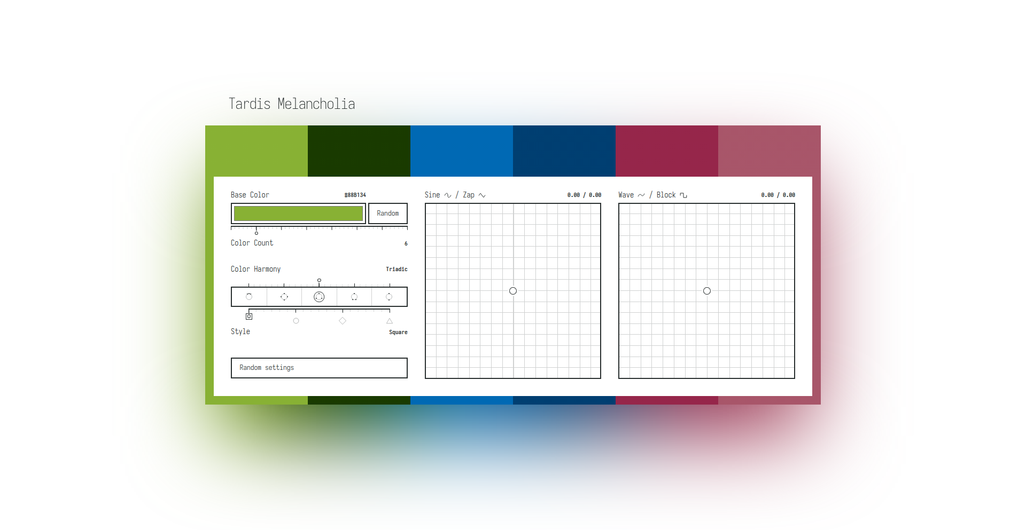Image resolution: width=1026 pixels, height=530 pixels.
Task: Open the green base color picker bar
Action: 298,213
